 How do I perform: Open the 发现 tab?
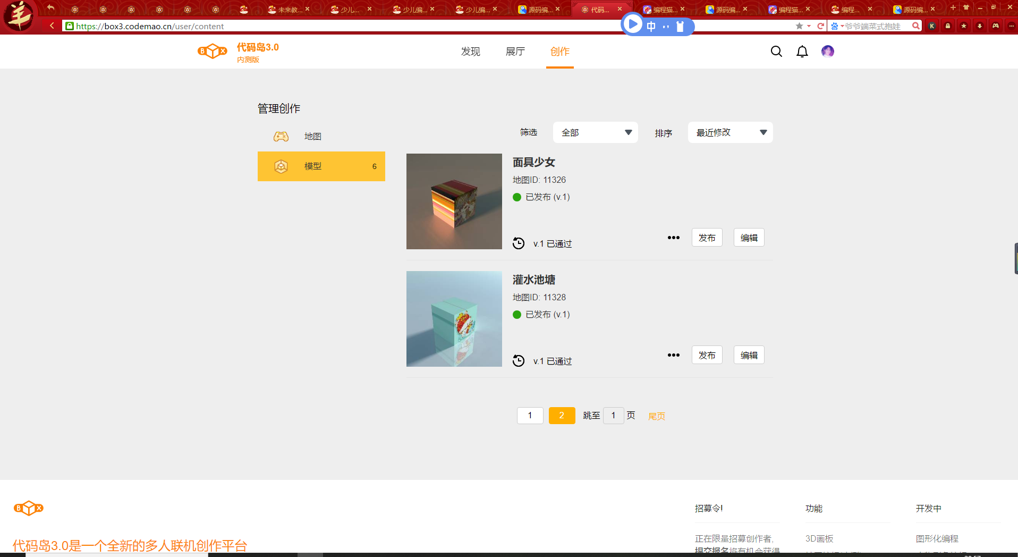tap(470, 52)
